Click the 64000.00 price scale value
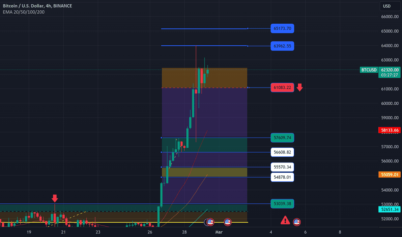 coord(389,46)
